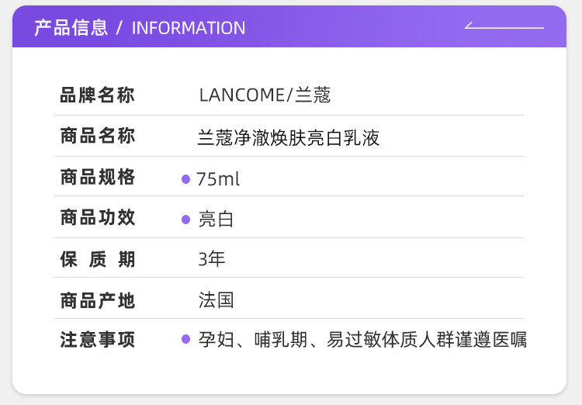Select the 75ml specification value
The height and width of the screenshot is (405, 582).
[x=218, y=179]
